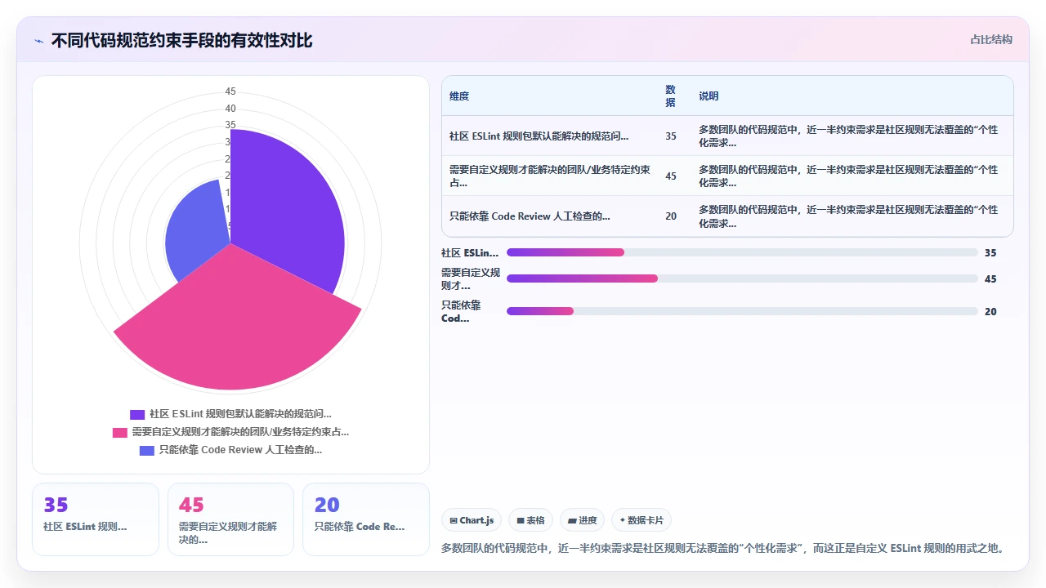The image size is (1046, 588).
Task: Click legend text 只能依靠 Code Review 人工检查的...
Action: [x=240, y=450]
